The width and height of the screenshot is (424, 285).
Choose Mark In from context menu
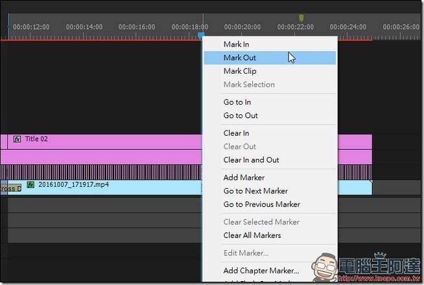(x=270, y=44)
